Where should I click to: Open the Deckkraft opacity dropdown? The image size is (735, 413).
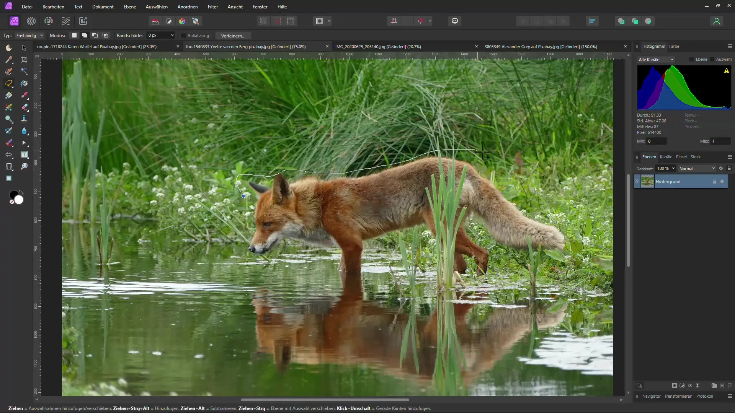673,168
